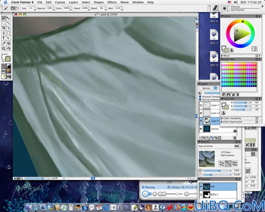Viewport: 265px width, 212px height.
Task: Adjust the R slider in Color Info
Action: tap(242, 102)
